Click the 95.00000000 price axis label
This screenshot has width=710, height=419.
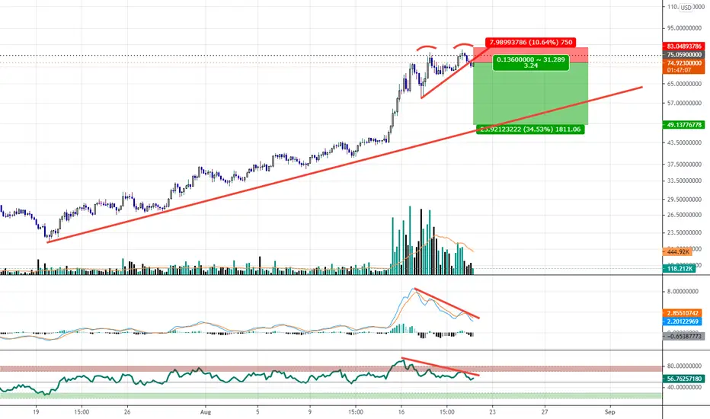click(x=684, y=28)
